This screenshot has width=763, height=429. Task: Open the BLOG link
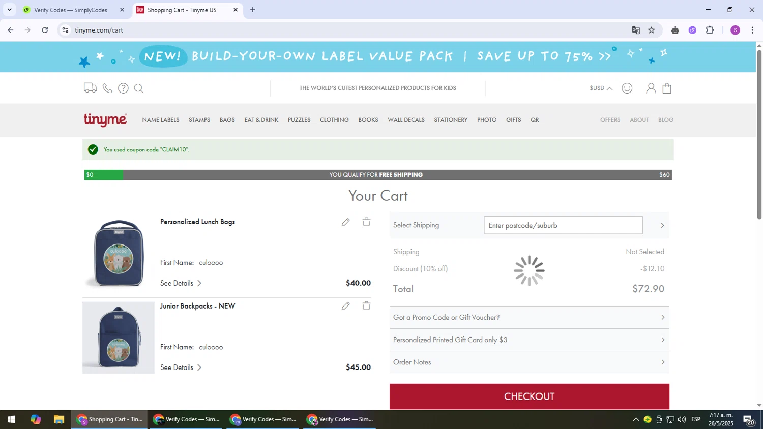(x=666, y=120)
